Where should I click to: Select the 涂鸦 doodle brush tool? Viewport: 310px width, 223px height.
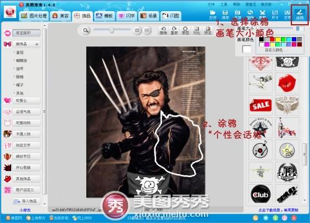pos(299,15)
